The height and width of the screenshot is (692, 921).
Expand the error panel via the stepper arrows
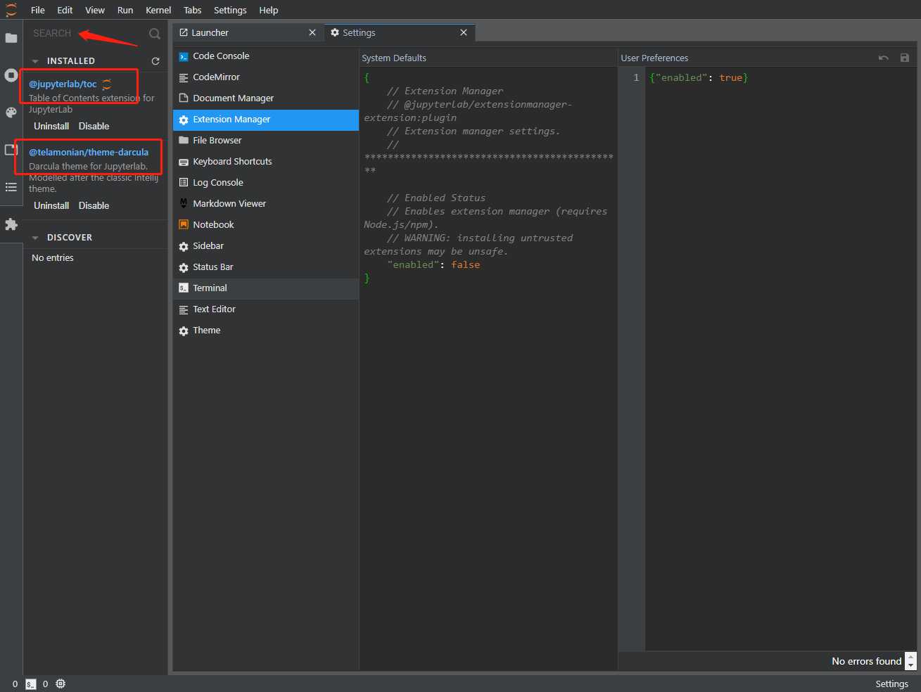pos(911,661)
